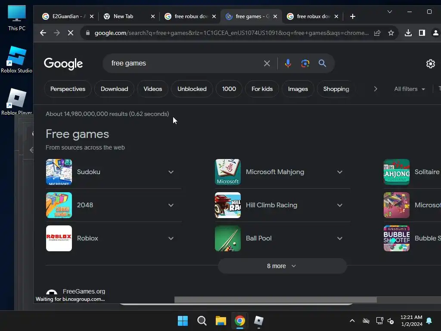441x331 pixels.
Task: Click the horizontal page scrollbar
Action: click(275, 300)
